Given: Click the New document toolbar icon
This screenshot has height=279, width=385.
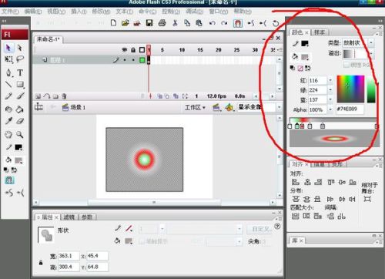Looking at the screenshot, I should [x=113, y=23].
